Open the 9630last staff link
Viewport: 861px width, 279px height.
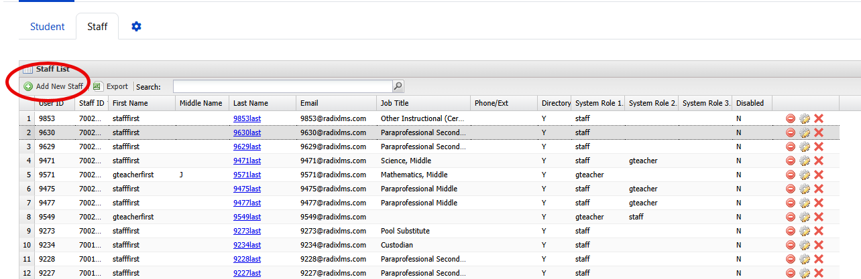(x=247, y=132)
